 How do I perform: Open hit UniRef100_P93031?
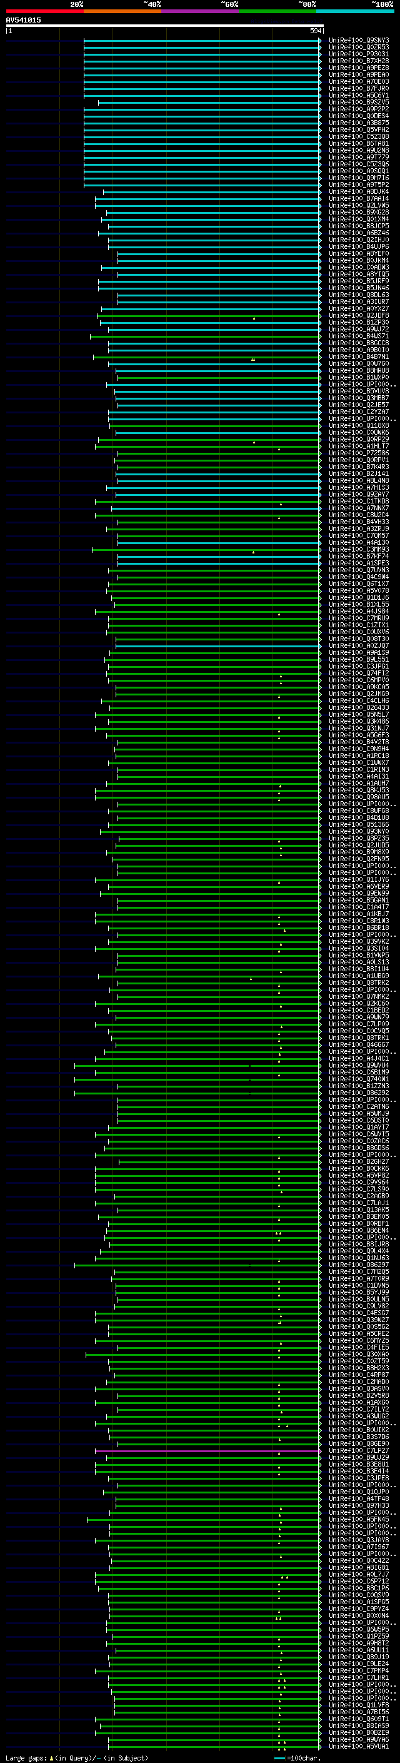coord(358,54)
